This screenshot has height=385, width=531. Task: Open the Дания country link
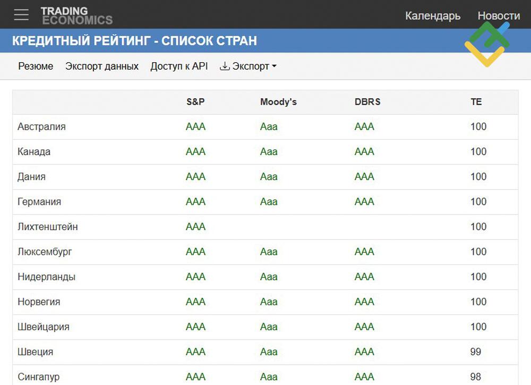(31, 177)
